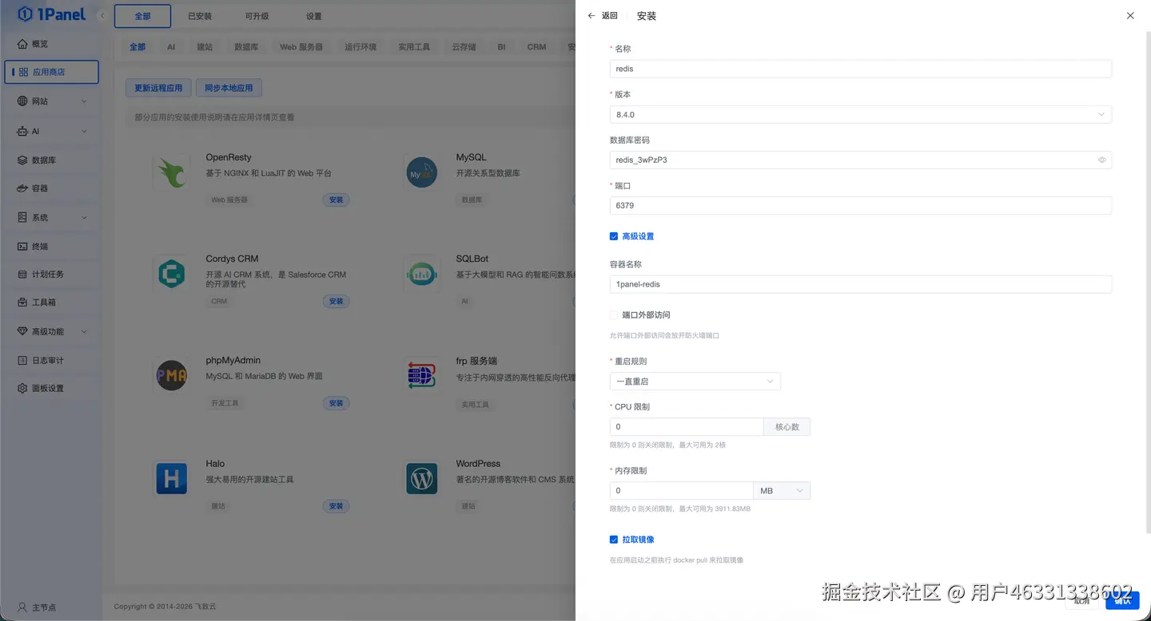Open 应用商店 in sidebar
This screenshot has width=1151, height=621.
[x=51, y=72]
